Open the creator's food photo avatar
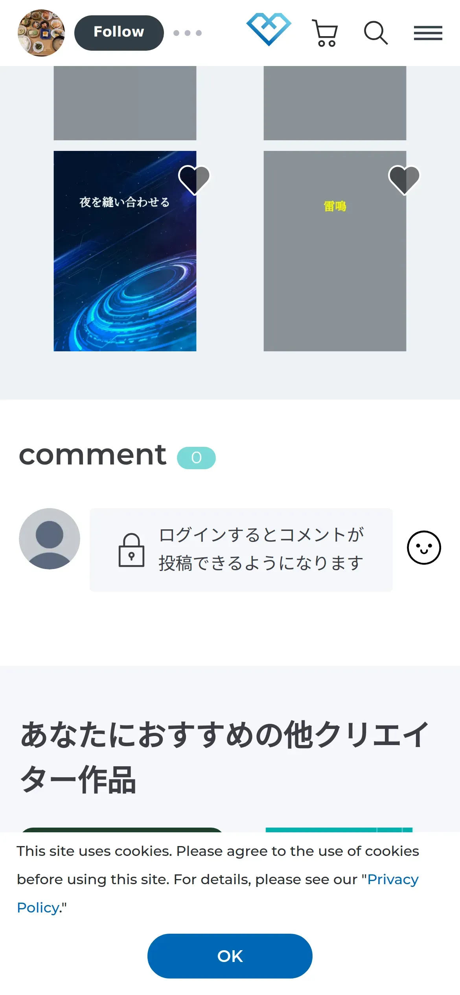460x995 pixels. tap(41, 33)
